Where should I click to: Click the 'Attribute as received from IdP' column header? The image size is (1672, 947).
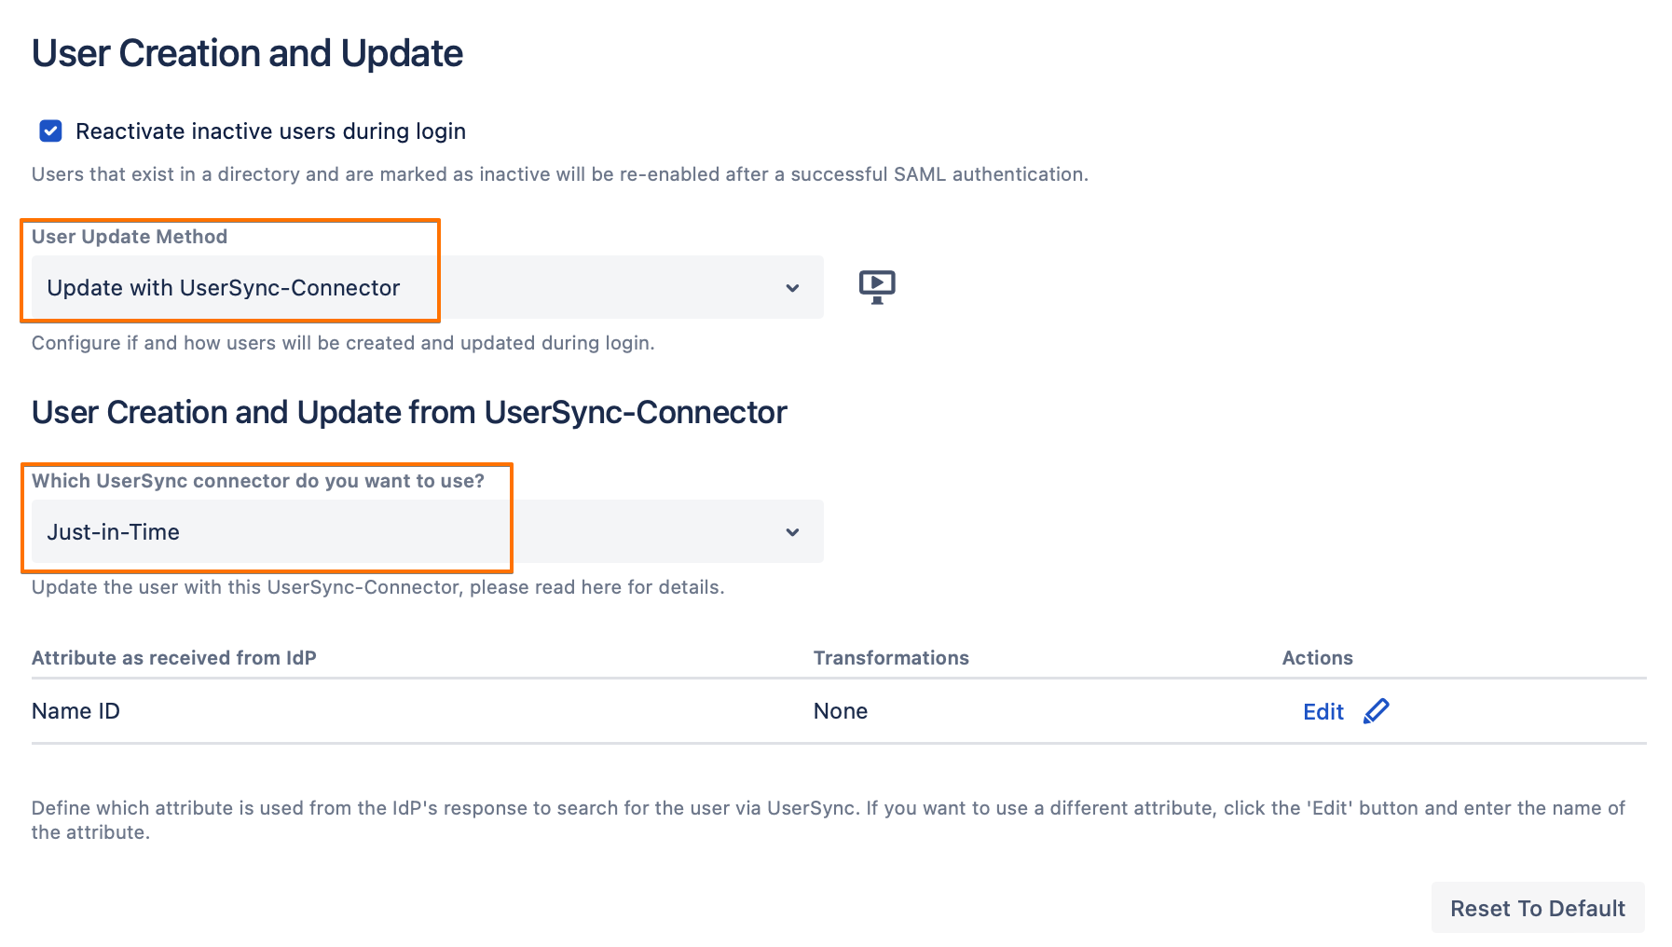tap(174, 658)
